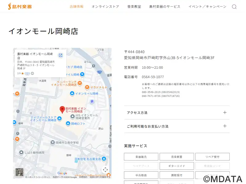Click the 楽器販売 service button
This screenshot has height=184, width=246.
tap(141, 157)
